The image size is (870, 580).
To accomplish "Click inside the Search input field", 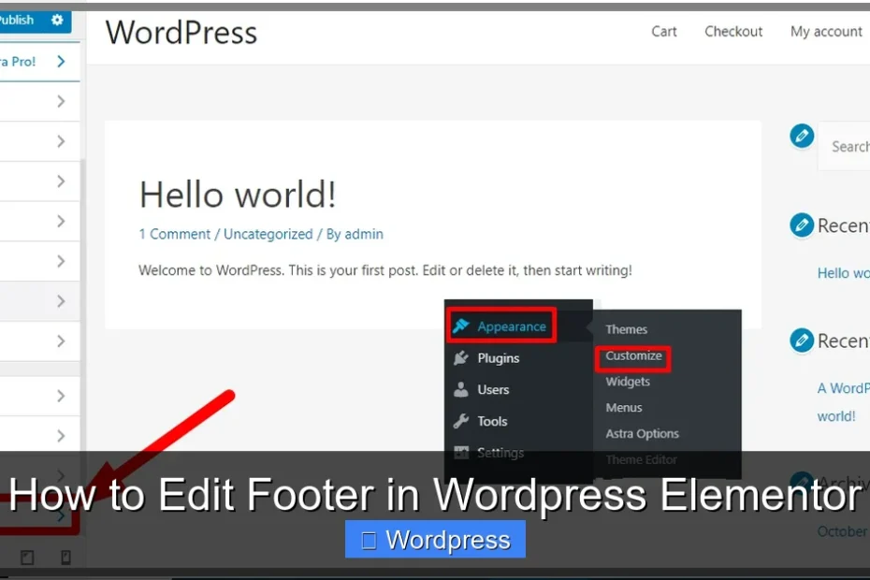I will tap(847, 146).
